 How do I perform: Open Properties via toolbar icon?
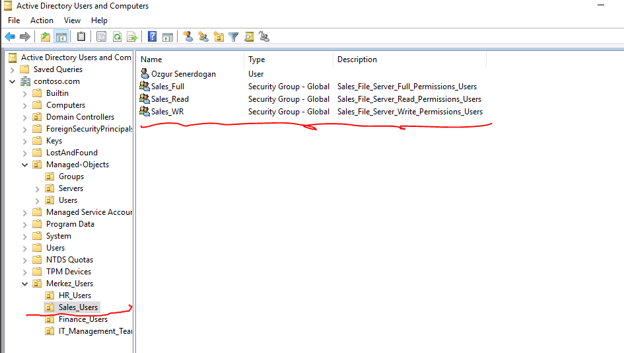point(102,37)
